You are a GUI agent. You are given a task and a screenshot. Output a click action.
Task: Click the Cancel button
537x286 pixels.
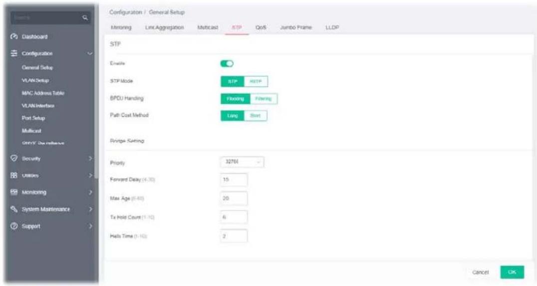click(480, 273)
